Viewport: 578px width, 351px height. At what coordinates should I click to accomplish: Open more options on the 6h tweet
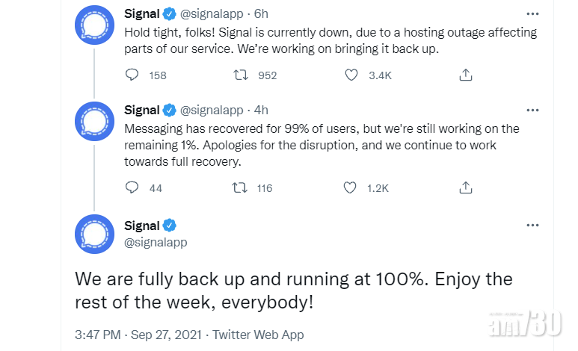[532, 14]
